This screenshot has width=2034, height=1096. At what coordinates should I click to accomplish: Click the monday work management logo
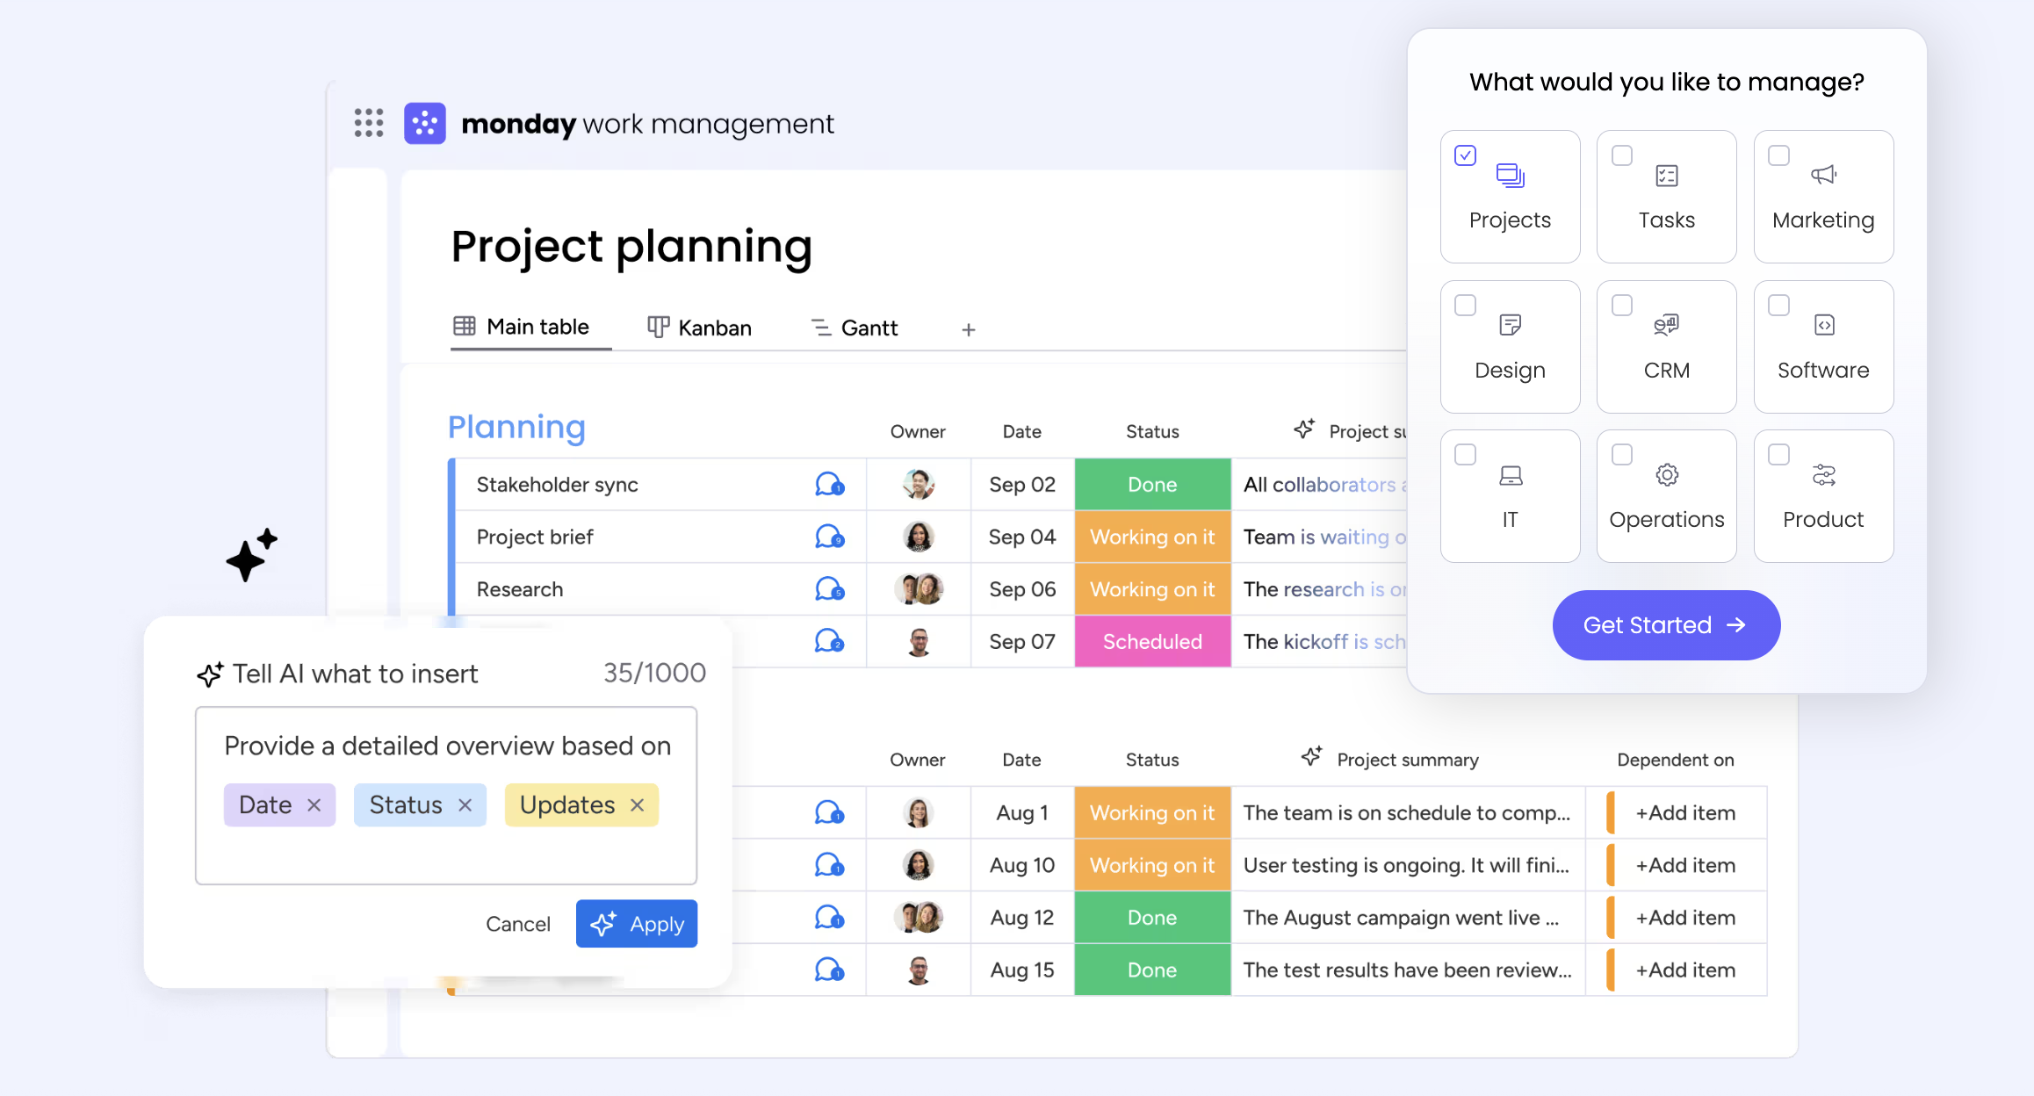[425, 123]
